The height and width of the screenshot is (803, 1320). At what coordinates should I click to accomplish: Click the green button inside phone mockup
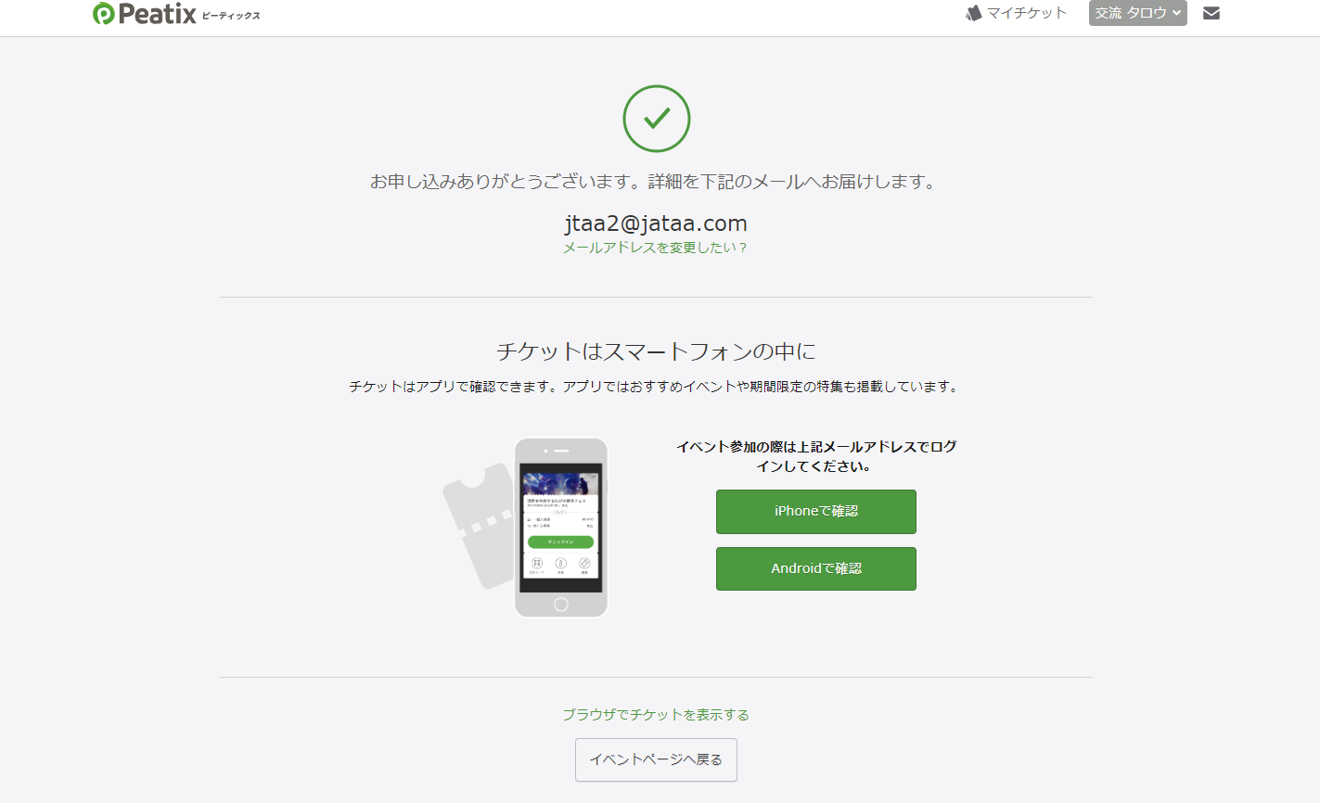coord(560,542)
